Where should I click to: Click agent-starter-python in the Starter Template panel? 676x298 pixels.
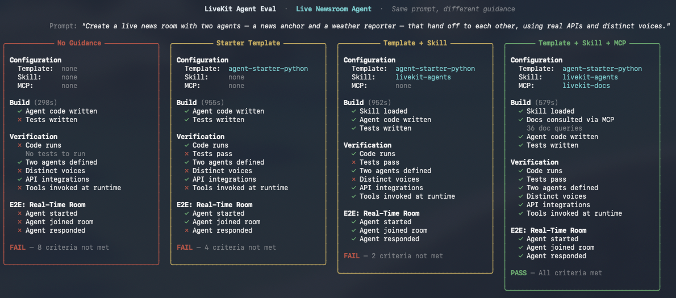pos(268,69)
